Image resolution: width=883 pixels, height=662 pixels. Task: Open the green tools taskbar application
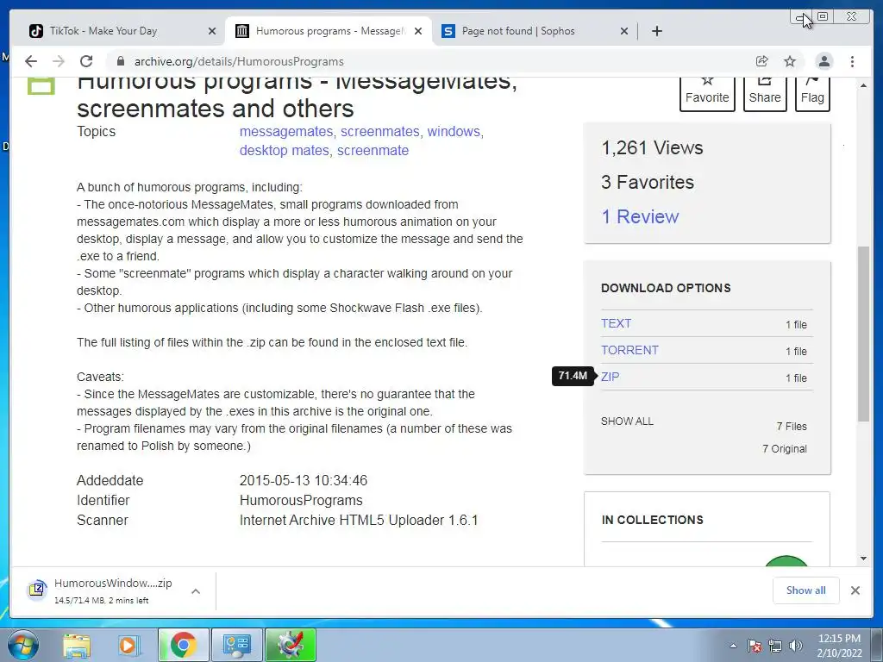[290, 645]
